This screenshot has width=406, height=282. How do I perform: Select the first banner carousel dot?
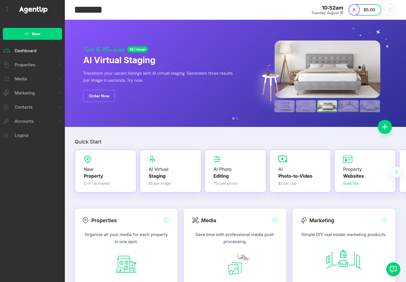pyautogui.click(x=233, y=118)
